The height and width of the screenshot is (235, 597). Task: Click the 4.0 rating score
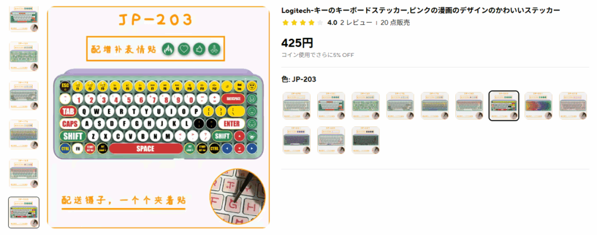click(332, 23)
